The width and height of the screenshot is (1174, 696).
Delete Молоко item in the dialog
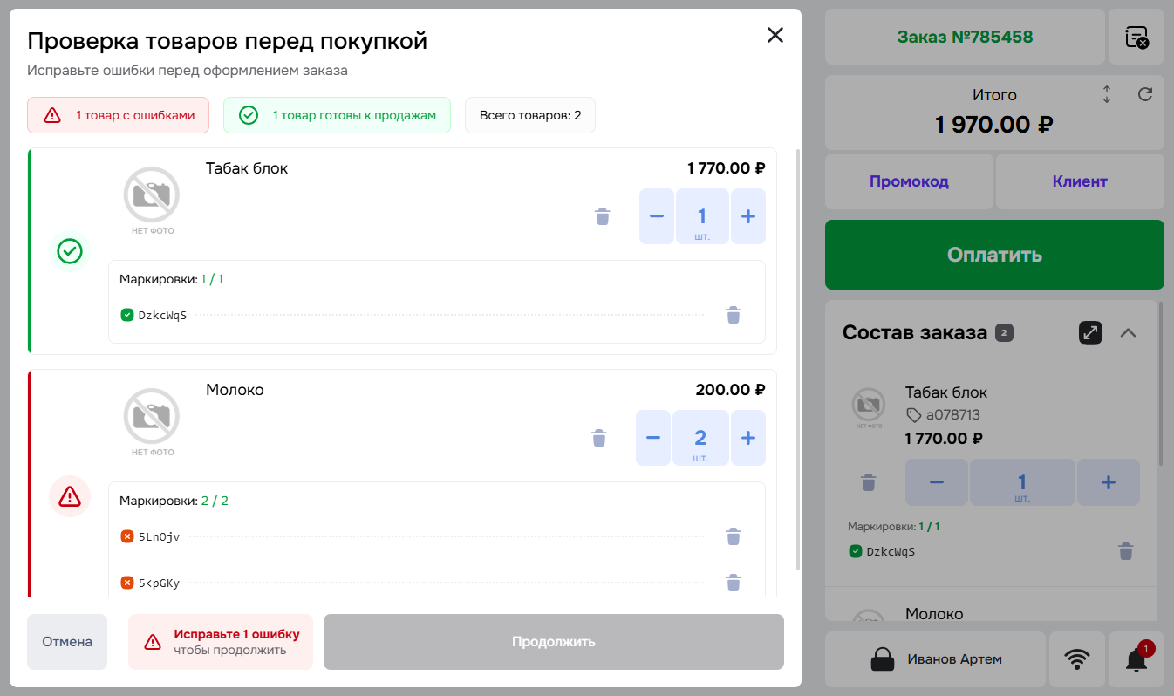point(598,438)
